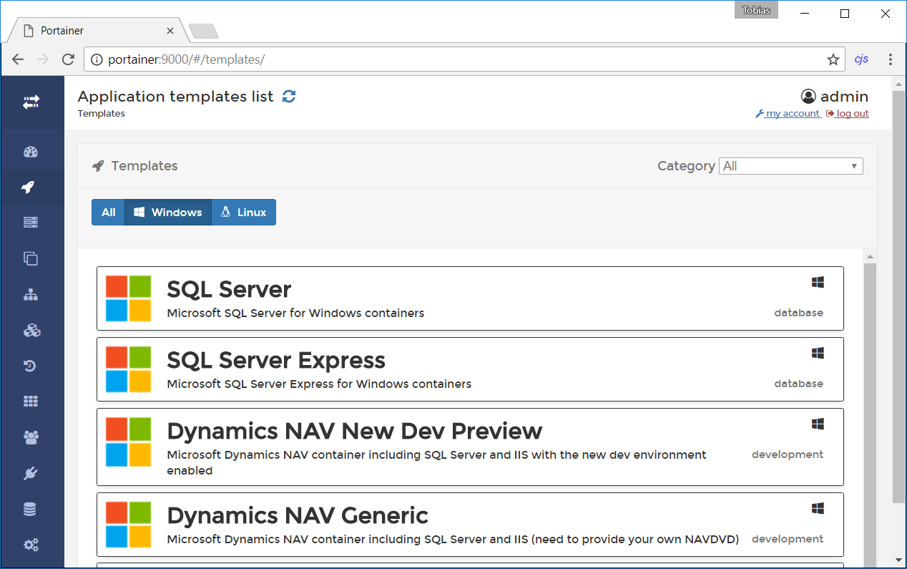Click the browser address bar
The image size is (907, 569).
(458, 59)
